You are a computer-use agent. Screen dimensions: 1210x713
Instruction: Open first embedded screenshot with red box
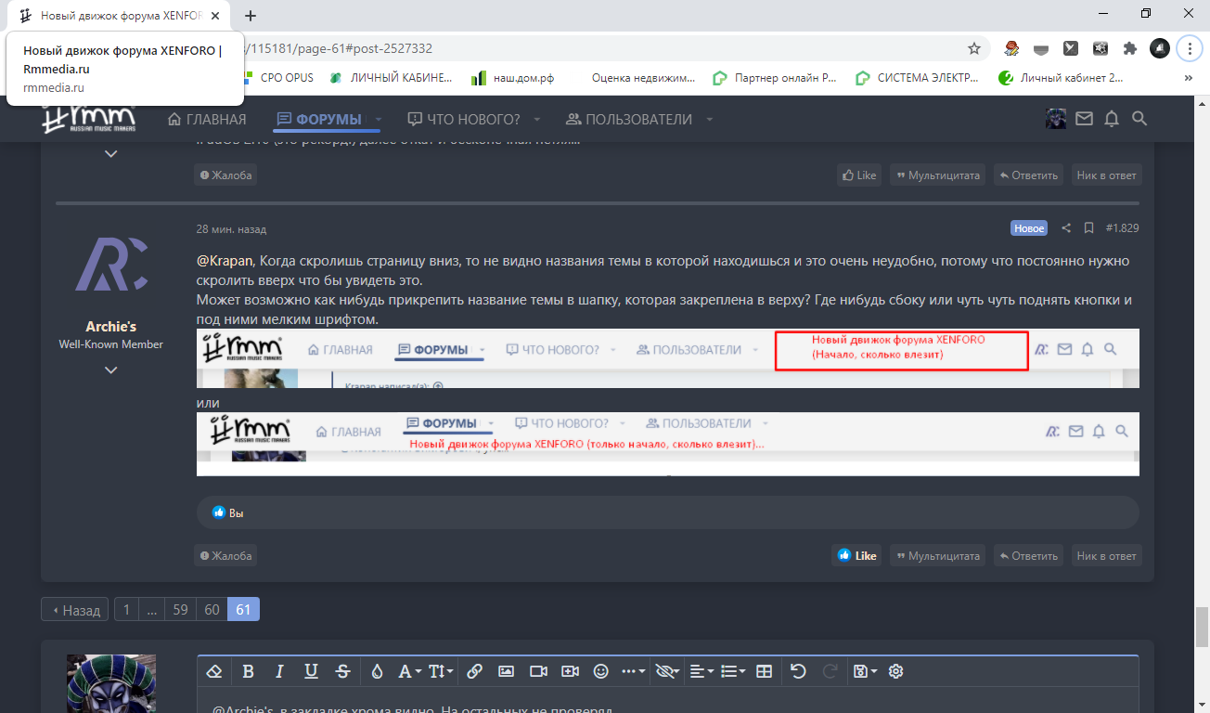point(667,358)
